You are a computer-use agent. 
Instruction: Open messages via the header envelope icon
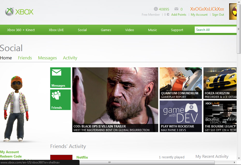pyautogui.click(x=176, y=9)
